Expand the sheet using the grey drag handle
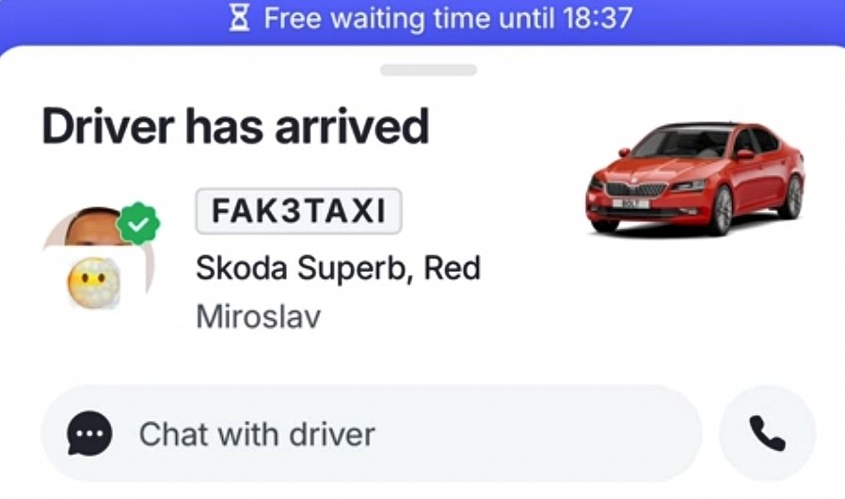The image size is (845, 499). point(428,70)
